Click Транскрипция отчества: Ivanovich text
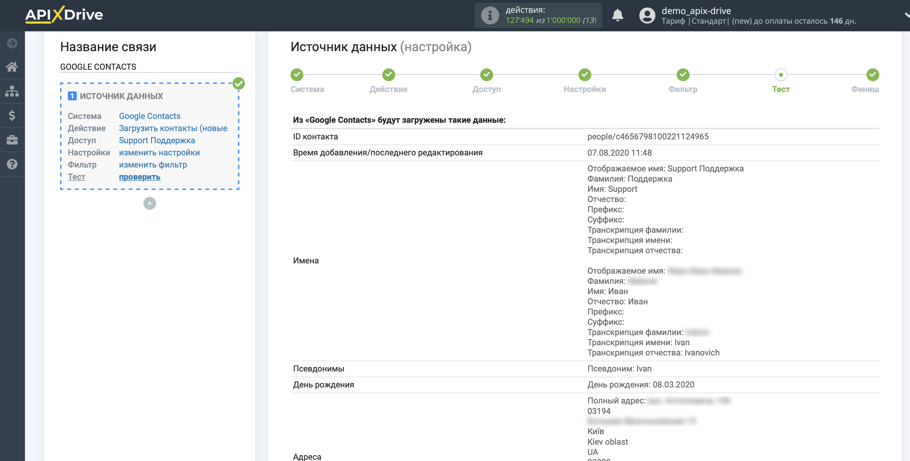The width and height of the screenshot is (910, 461). 653,353
